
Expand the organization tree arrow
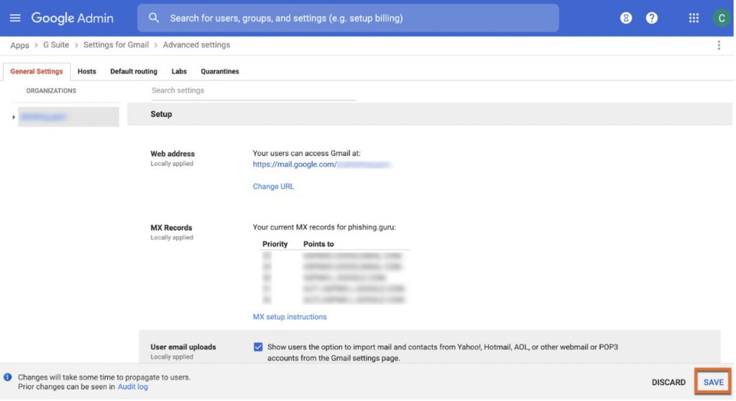click(x=14, y=117)
